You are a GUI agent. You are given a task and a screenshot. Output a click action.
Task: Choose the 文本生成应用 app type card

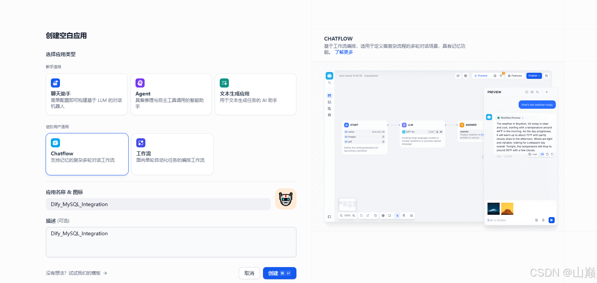[x=255, y=94]
